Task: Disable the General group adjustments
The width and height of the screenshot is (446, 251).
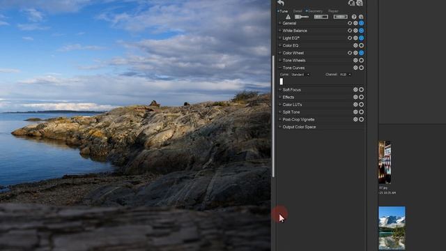Action: [x=361, y=23]
